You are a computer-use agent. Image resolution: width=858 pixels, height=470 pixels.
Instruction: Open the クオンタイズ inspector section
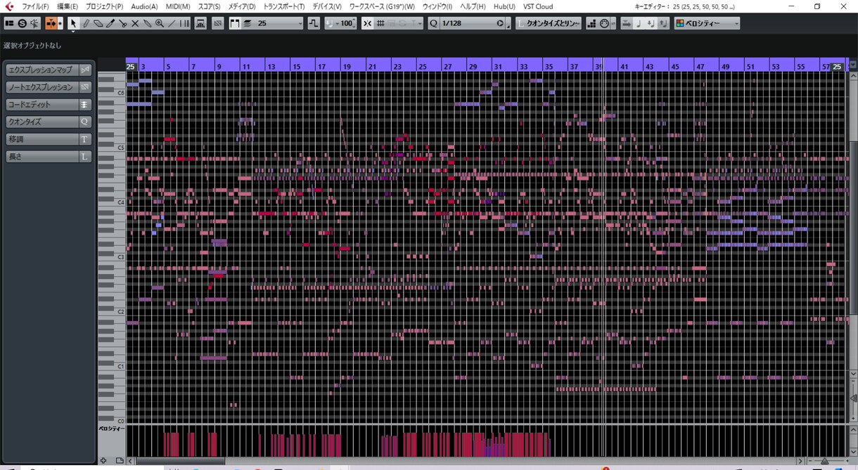(41, 122)
